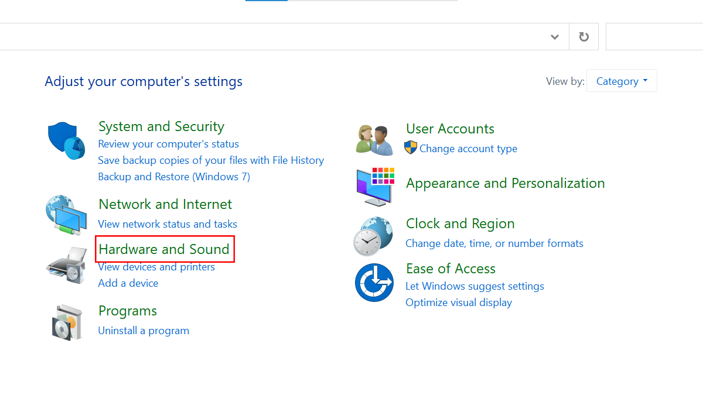Open Hardware and Sound category
The height and width of the screenshot is (395, 703).
(x=164, y=249)
